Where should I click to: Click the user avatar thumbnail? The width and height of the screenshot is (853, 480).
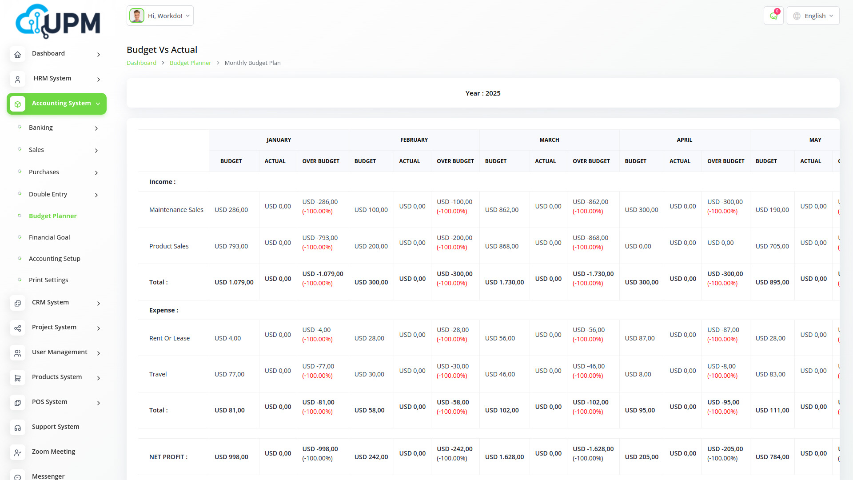pyautogui.click(x=136, y=16)
